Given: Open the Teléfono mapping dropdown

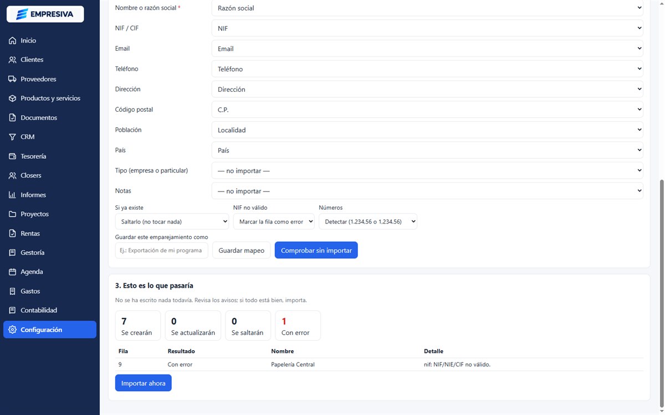Looking at the screenshot, I should 427,69.
